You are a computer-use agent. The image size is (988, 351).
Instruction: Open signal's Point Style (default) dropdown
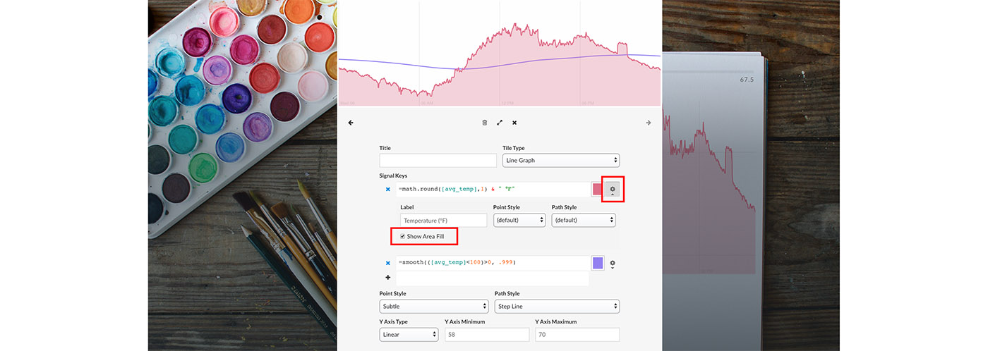519,220
